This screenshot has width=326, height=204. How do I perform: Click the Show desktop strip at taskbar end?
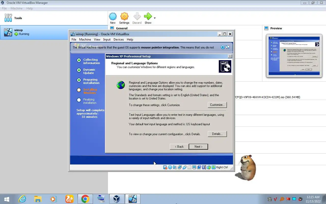(324, 199)
